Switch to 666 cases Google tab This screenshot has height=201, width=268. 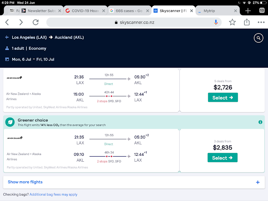[129, 11]
